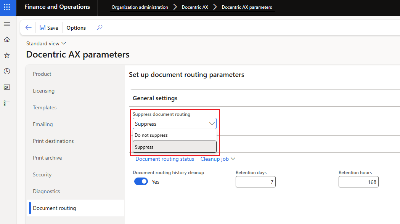Click the back arrow icon

pyautogui.click(x=28, y=27)
